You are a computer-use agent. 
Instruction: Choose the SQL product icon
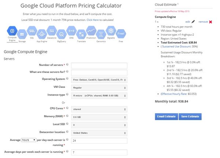[32, 31]
